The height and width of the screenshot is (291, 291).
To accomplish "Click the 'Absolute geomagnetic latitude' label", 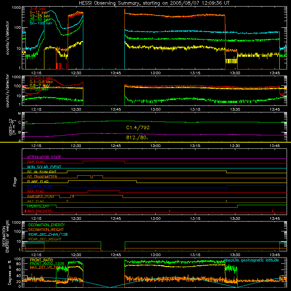I will (251, 260).
